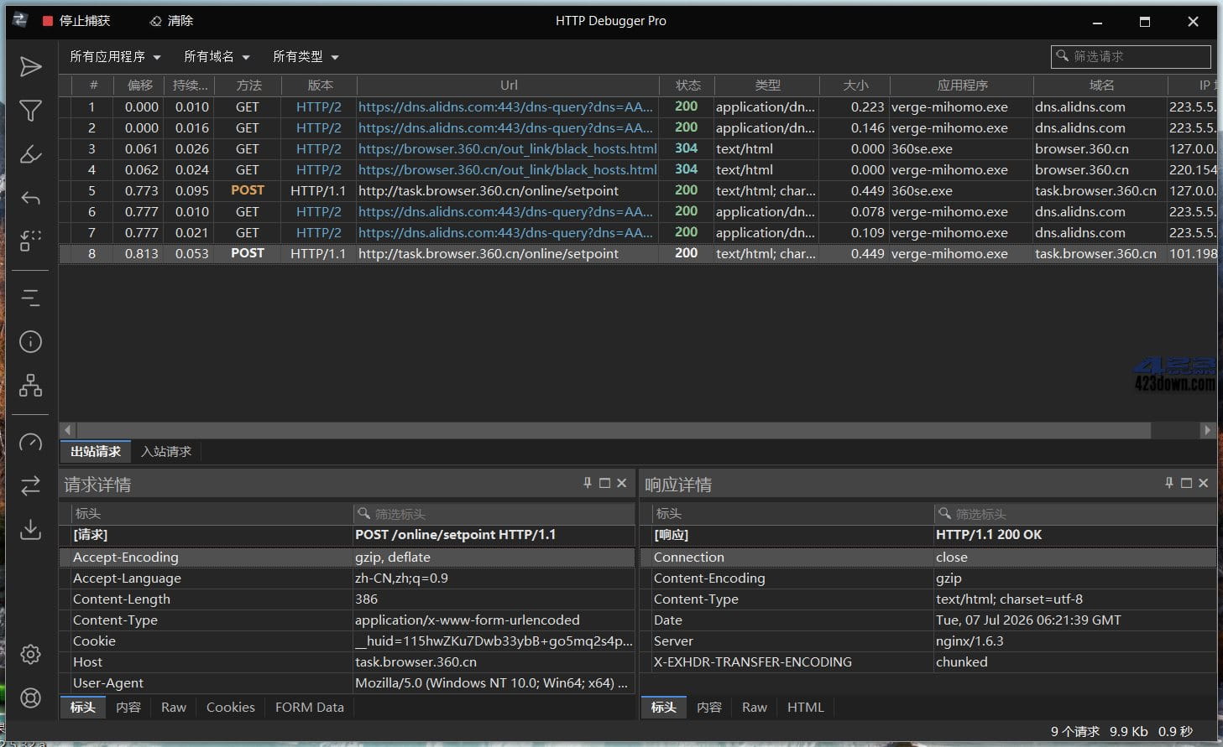Open response HTML tab

pyautogui.click(x=806, y=708)
